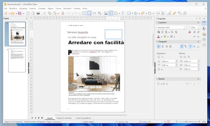Open the Gallery sidebar deck icon
The width and height of the screenshot is (210, 126).
click(204, 34)
